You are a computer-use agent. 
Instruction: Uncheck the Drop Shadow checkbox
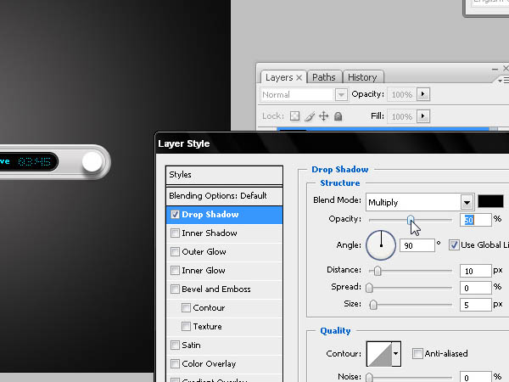click(x=175, y=215)
